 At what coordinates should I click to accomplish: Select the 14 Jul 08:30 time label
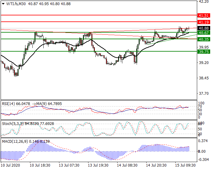click(127, 165)
